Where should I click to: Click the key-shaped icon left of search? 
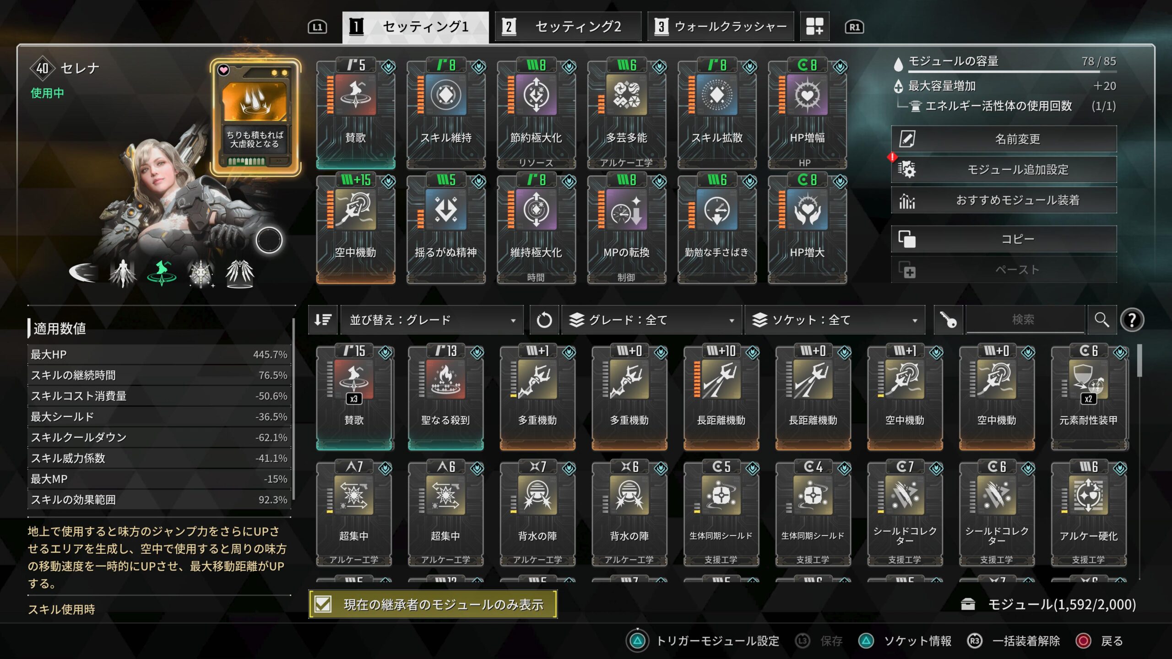pos(948,320)
